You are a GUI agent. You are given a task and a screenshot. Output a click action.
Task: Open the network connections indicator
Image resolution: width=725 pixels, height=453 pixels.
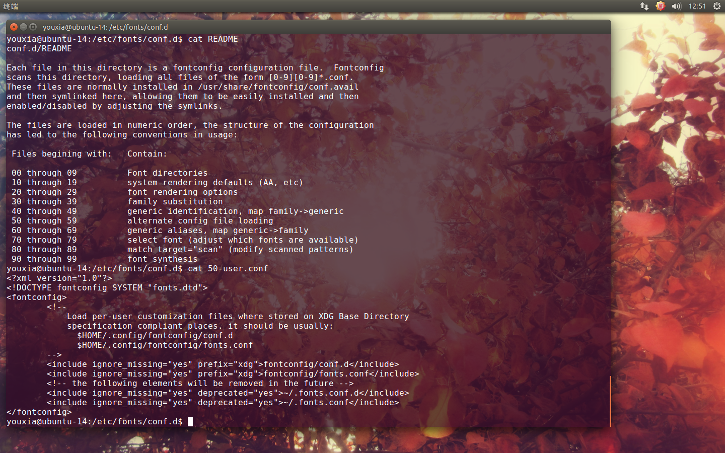(x=644, y=6)
